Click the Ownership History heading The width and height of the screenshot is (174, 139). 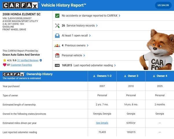(40, 74)
